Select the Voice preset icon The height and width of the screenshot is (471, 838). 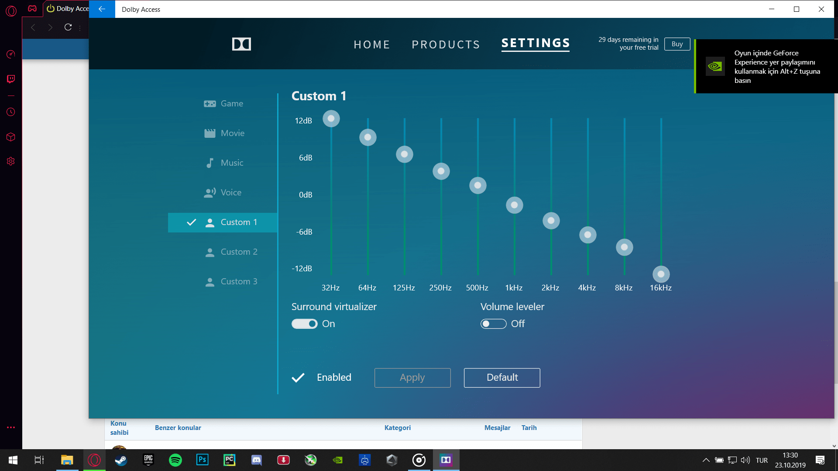point(210,193)
